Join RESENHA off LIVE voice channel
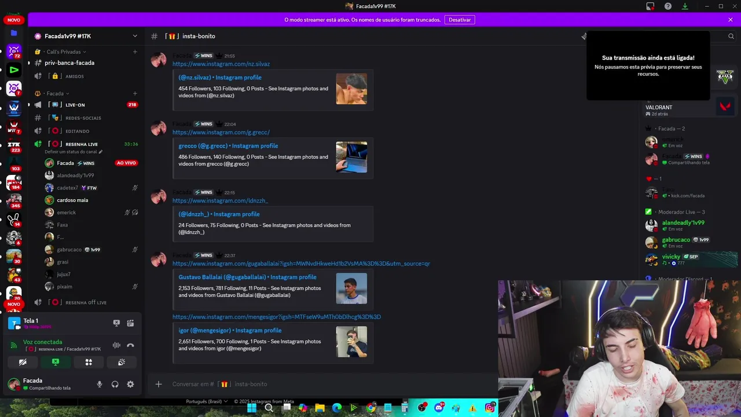This screenshot has width=741, height=417. (86, 302)
